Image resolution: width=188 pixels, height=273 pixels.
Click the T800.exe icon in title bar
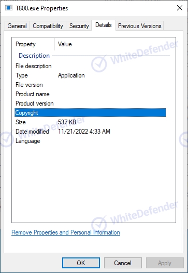pyautogui.click(x=9, y=8)
